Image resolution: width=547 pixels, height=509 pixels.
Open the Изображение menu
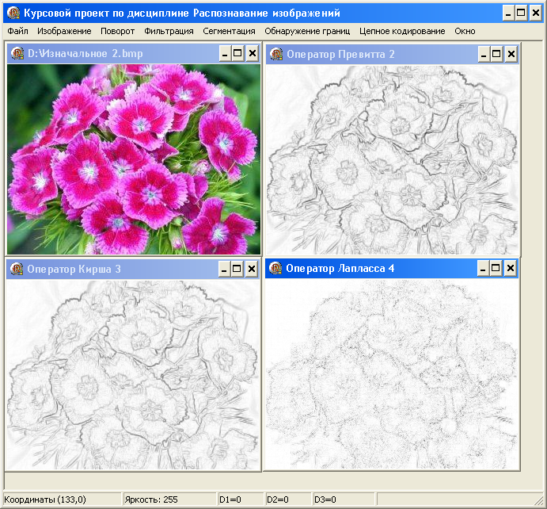[64, 31]
